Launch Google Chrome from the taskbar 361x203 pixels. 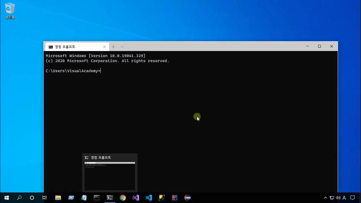pos(123,198)
